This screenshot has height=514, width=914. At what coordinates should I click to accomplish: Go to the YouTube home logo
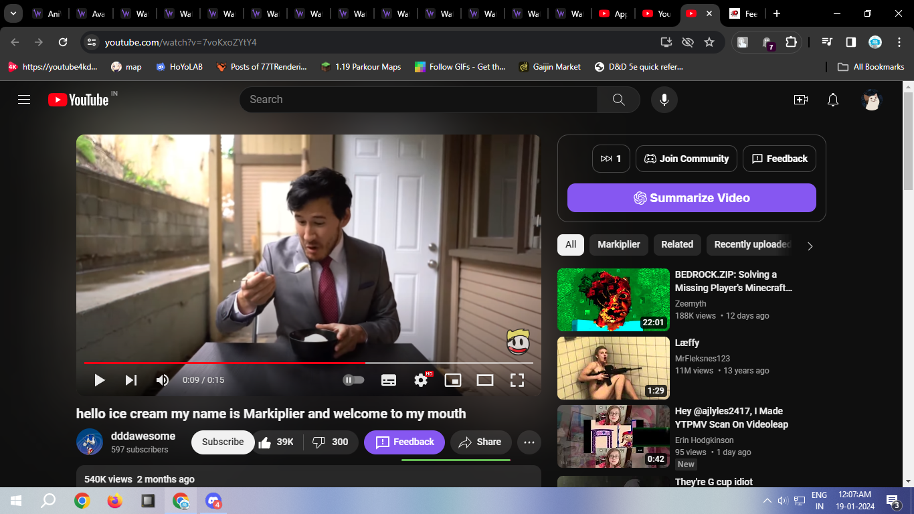[x=78, y=100]
